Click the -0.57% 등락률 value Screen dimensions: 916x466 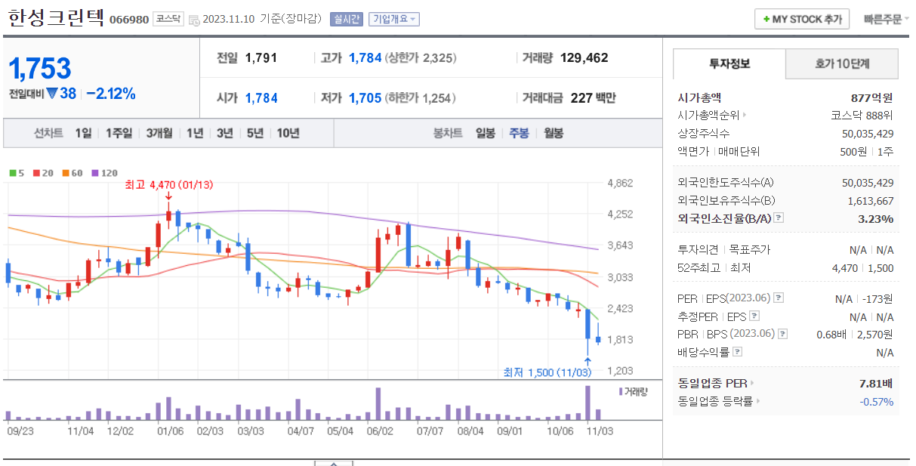tap(876, 402)
